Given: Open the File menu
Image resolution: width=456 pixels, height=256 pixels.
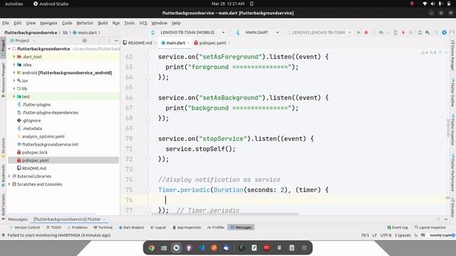Looking at the screenshot, I should tap(6, 23).
